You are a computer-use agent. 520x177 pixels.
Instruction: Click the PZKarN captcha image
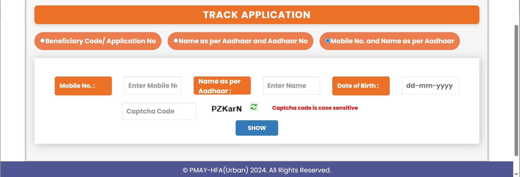(227, 109)
